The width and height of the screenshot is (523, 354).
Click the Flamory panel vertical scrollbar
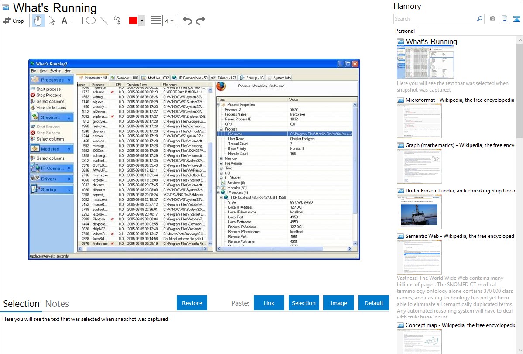520,90
